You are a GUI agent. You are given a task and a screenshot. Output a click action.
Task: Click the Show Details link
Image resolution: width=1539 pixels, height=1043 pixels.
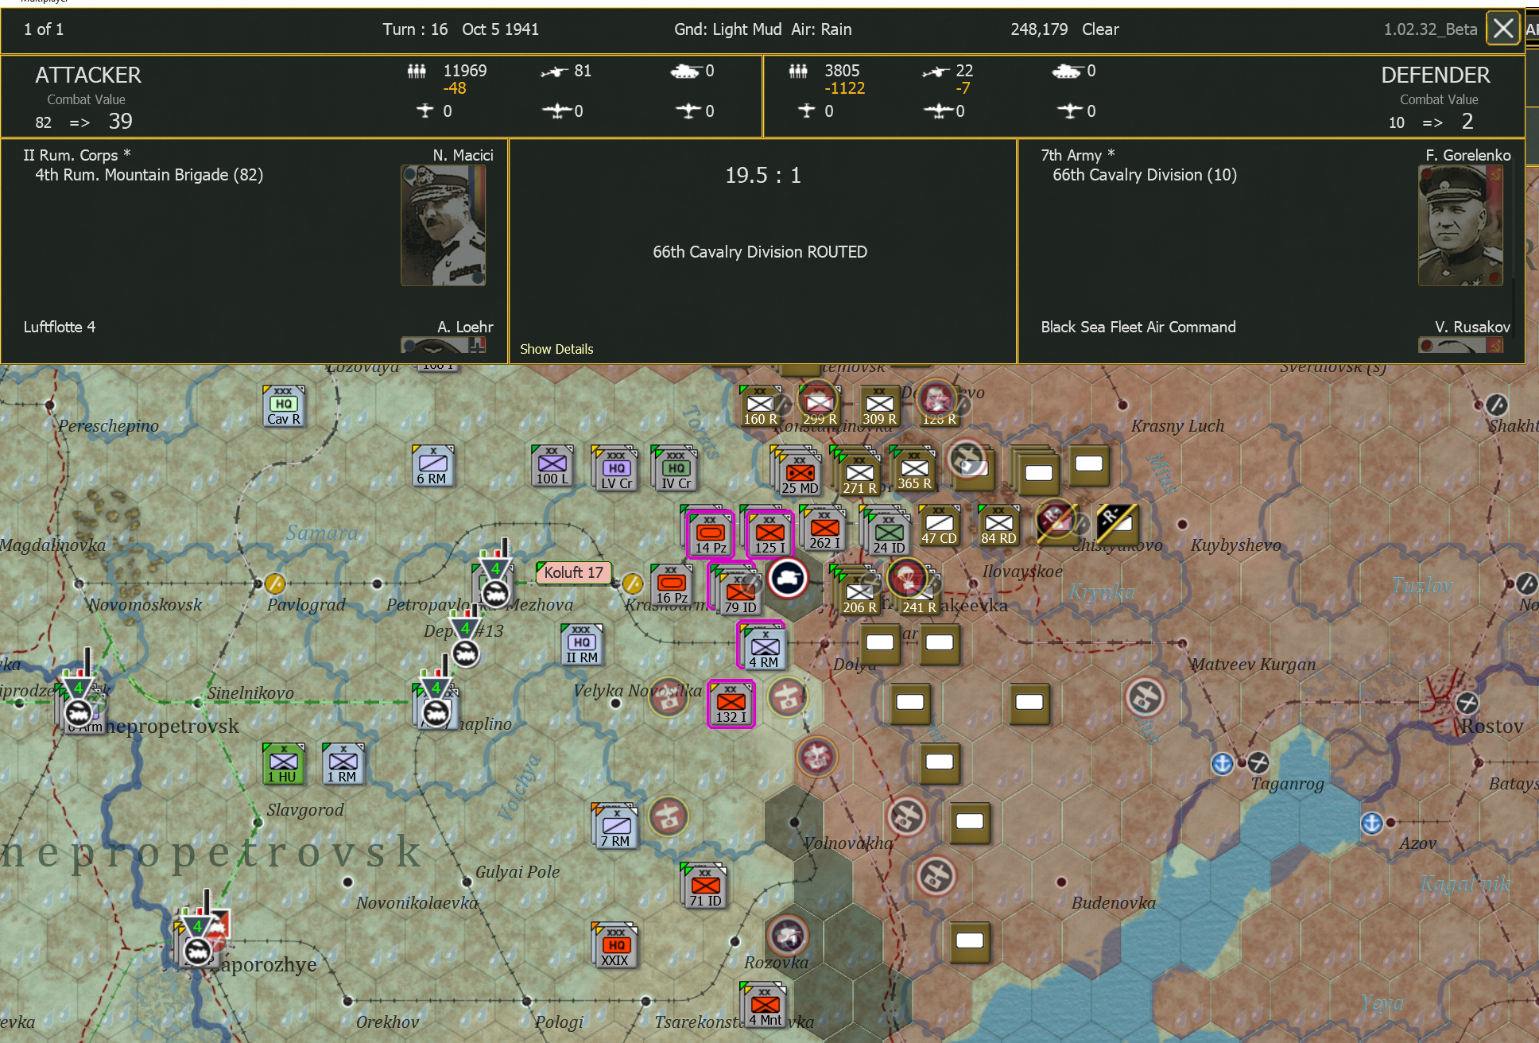point(556,349)
